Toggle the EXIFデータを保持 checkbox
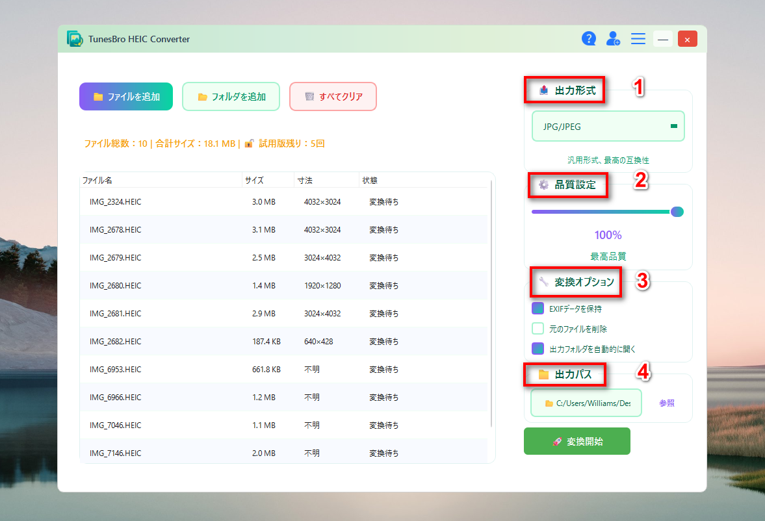This screenshot has height=521, width=765. click(538, 309)
